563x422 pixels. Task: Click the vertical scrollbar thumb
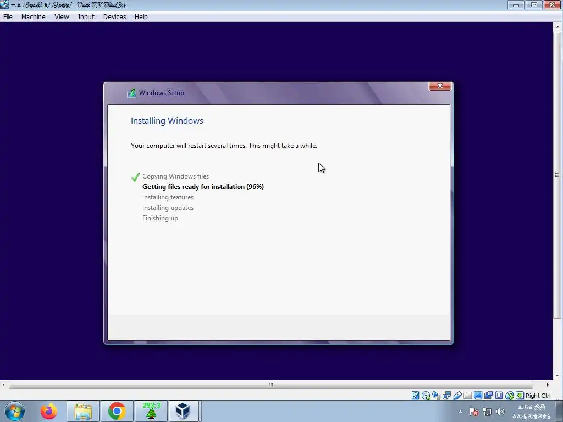pos(558,175)
